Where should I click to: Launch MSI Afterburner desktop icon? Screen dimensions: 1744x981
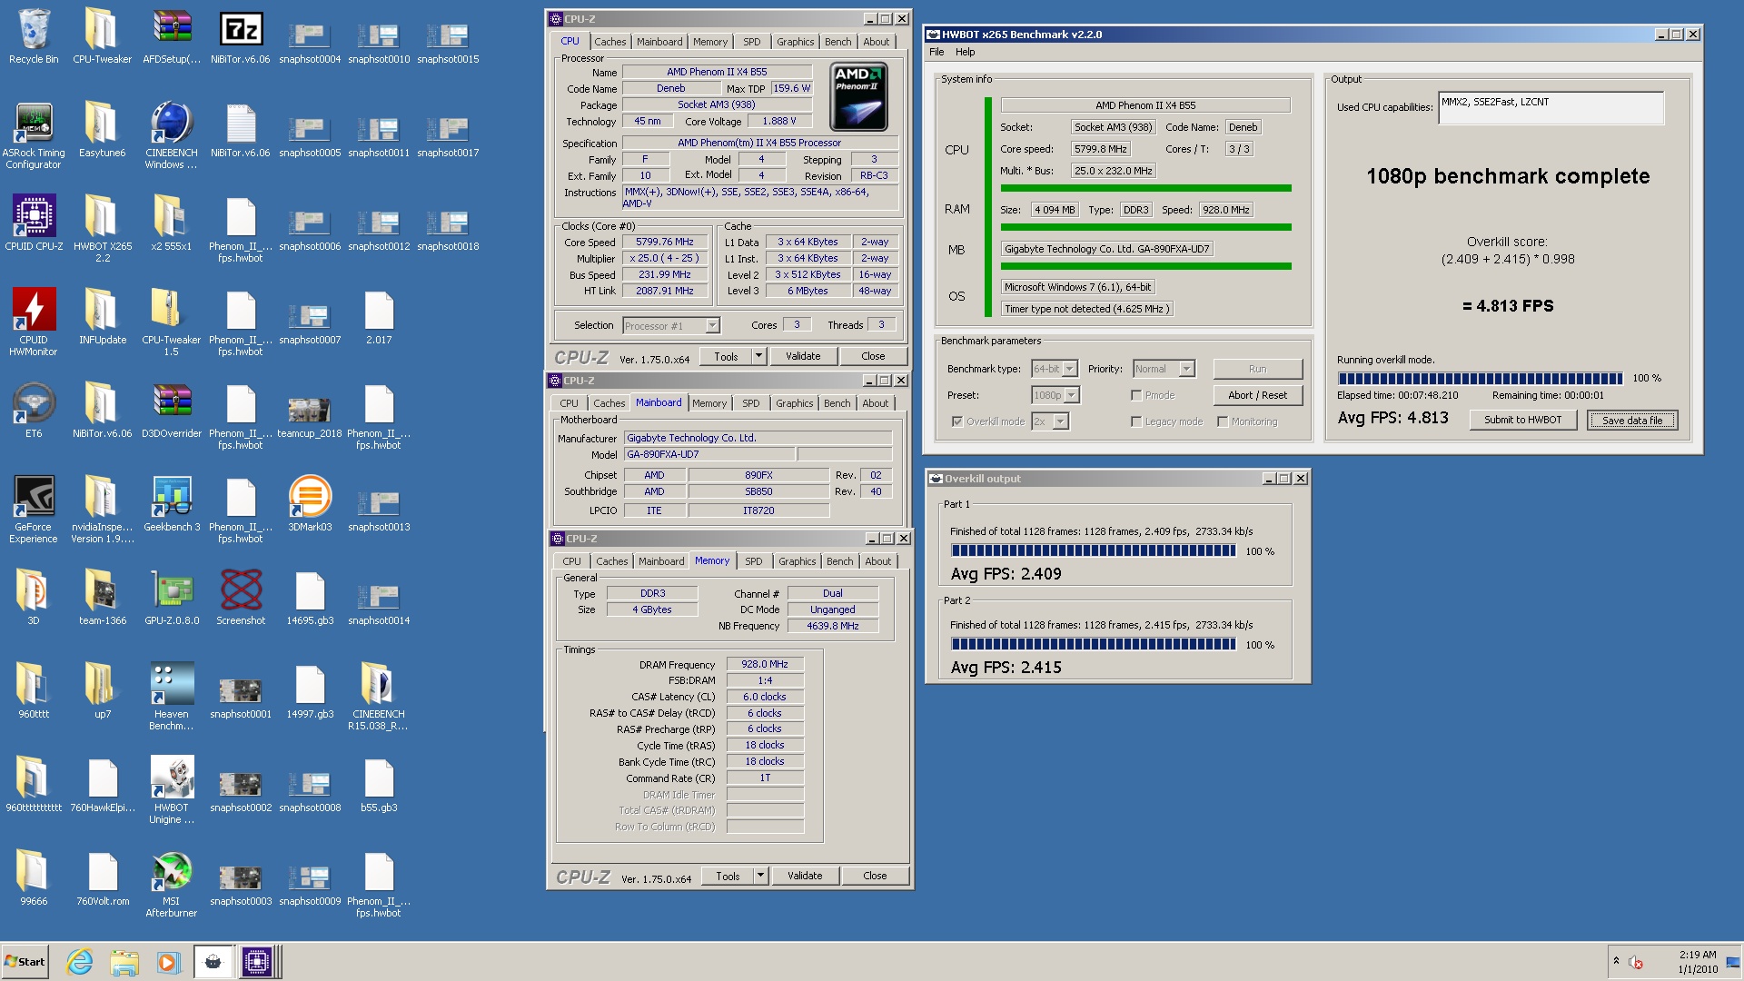(172, 883)
